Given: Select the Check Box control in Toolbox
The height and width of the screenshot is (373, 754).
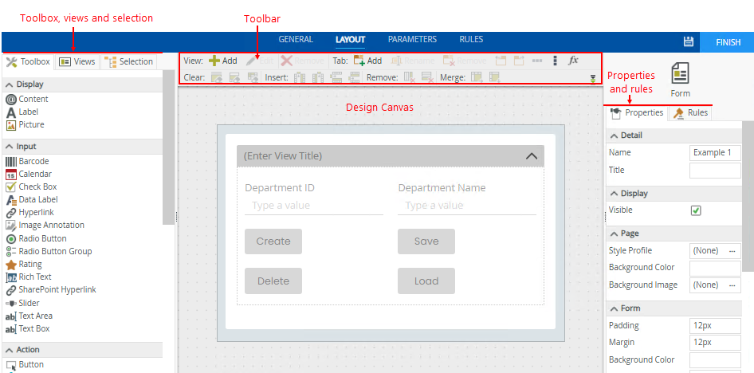Looking at the screenshot, I should [37, 186].
